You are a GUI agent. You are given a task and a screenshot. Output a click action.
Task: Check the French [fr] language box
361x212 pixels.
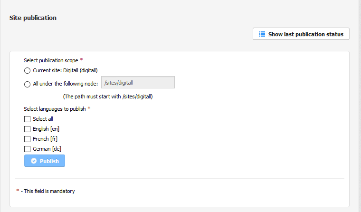point(27,139)
